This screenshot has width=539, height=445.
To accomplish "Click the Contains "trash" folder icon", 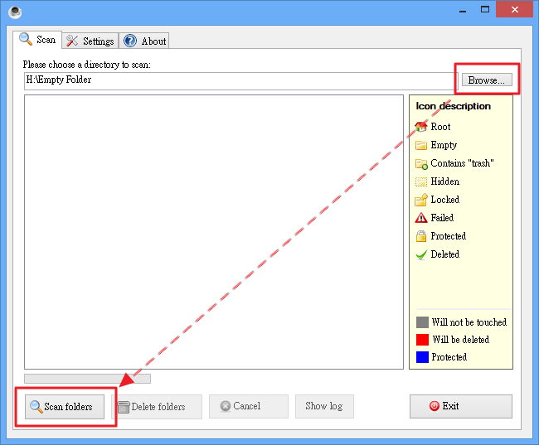I will pyautogui.click(x=421, y=163).
